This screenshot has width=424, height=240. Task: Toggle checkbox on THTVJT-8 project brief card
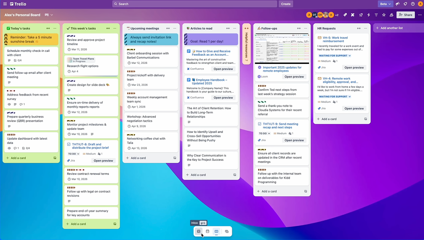pyautogui.click(x=69, y=144)
